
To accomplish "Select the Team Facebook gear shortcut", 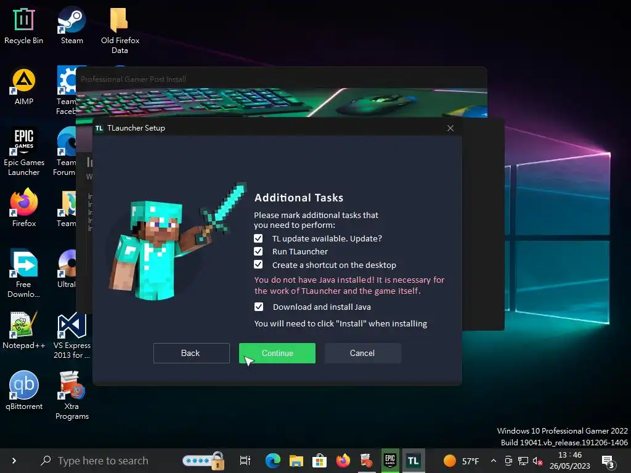I will [67, 91].
